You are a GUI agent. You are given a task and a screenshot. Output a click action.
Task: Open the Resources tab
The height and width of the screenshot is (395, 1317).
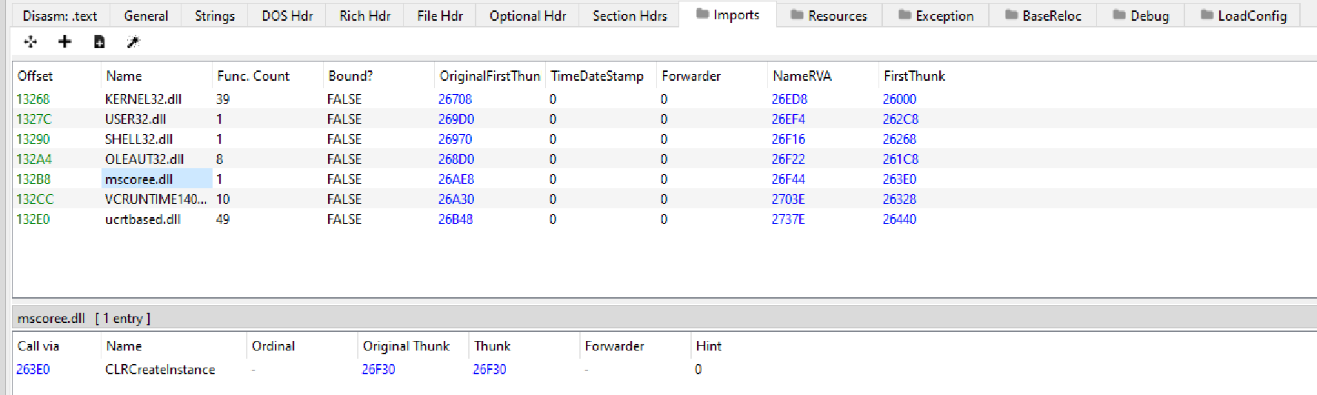point(829,16)
